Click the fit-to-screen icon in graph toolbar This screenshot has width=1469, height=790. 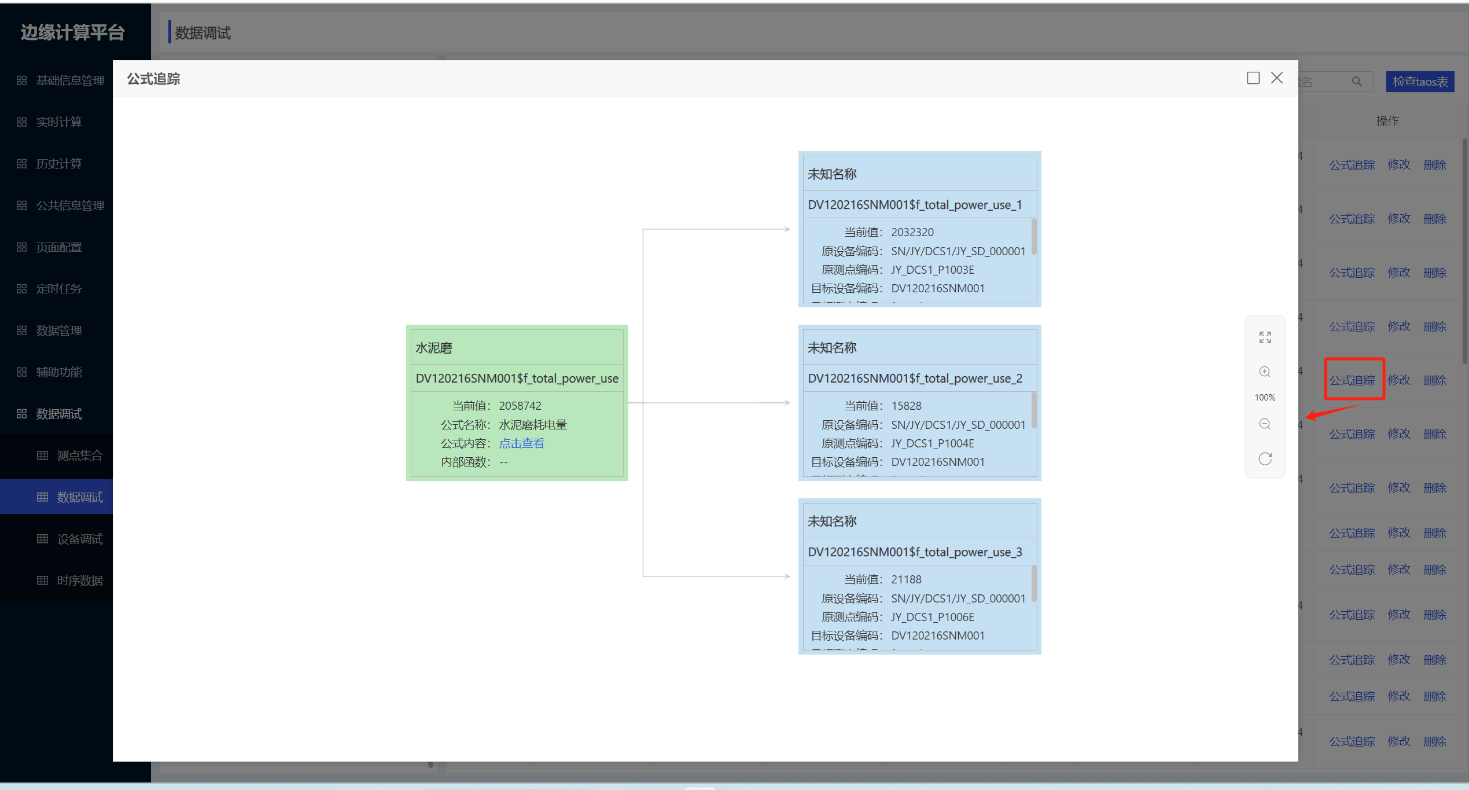[1265, 337]
